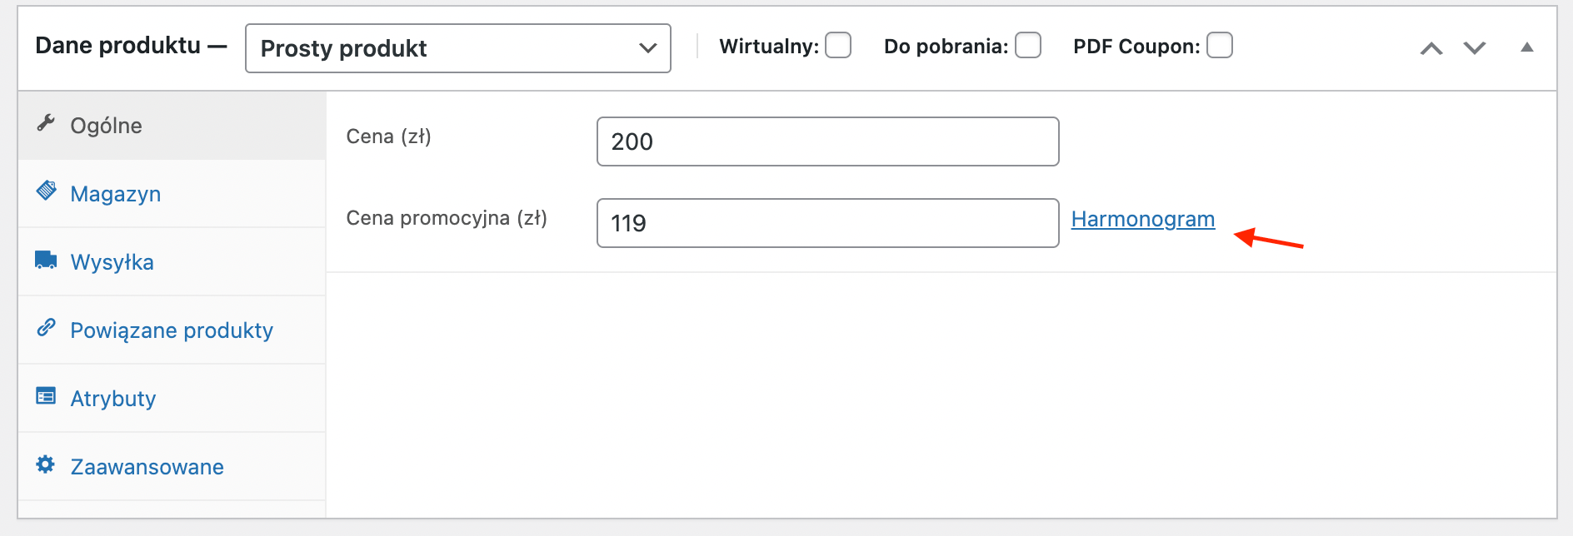Move the panel down with the down chevron
Screen dimensions: 1573x536
pos(1475,48)
